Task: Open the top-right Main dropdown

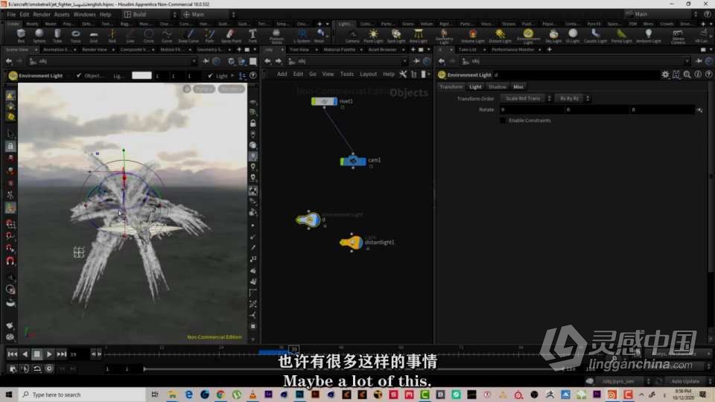Action: (661, 14)
